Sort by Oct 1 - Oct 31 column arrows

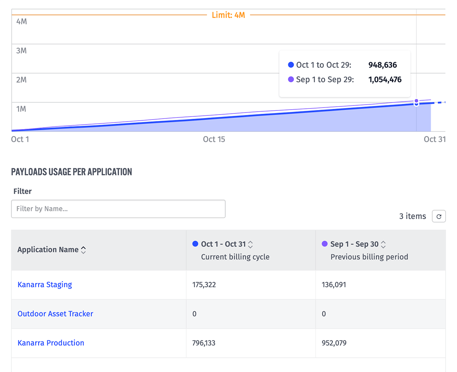click(x=251, y=244)
